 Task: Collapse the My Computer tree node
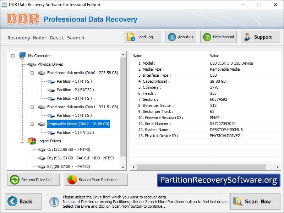(x=13, y=56)
